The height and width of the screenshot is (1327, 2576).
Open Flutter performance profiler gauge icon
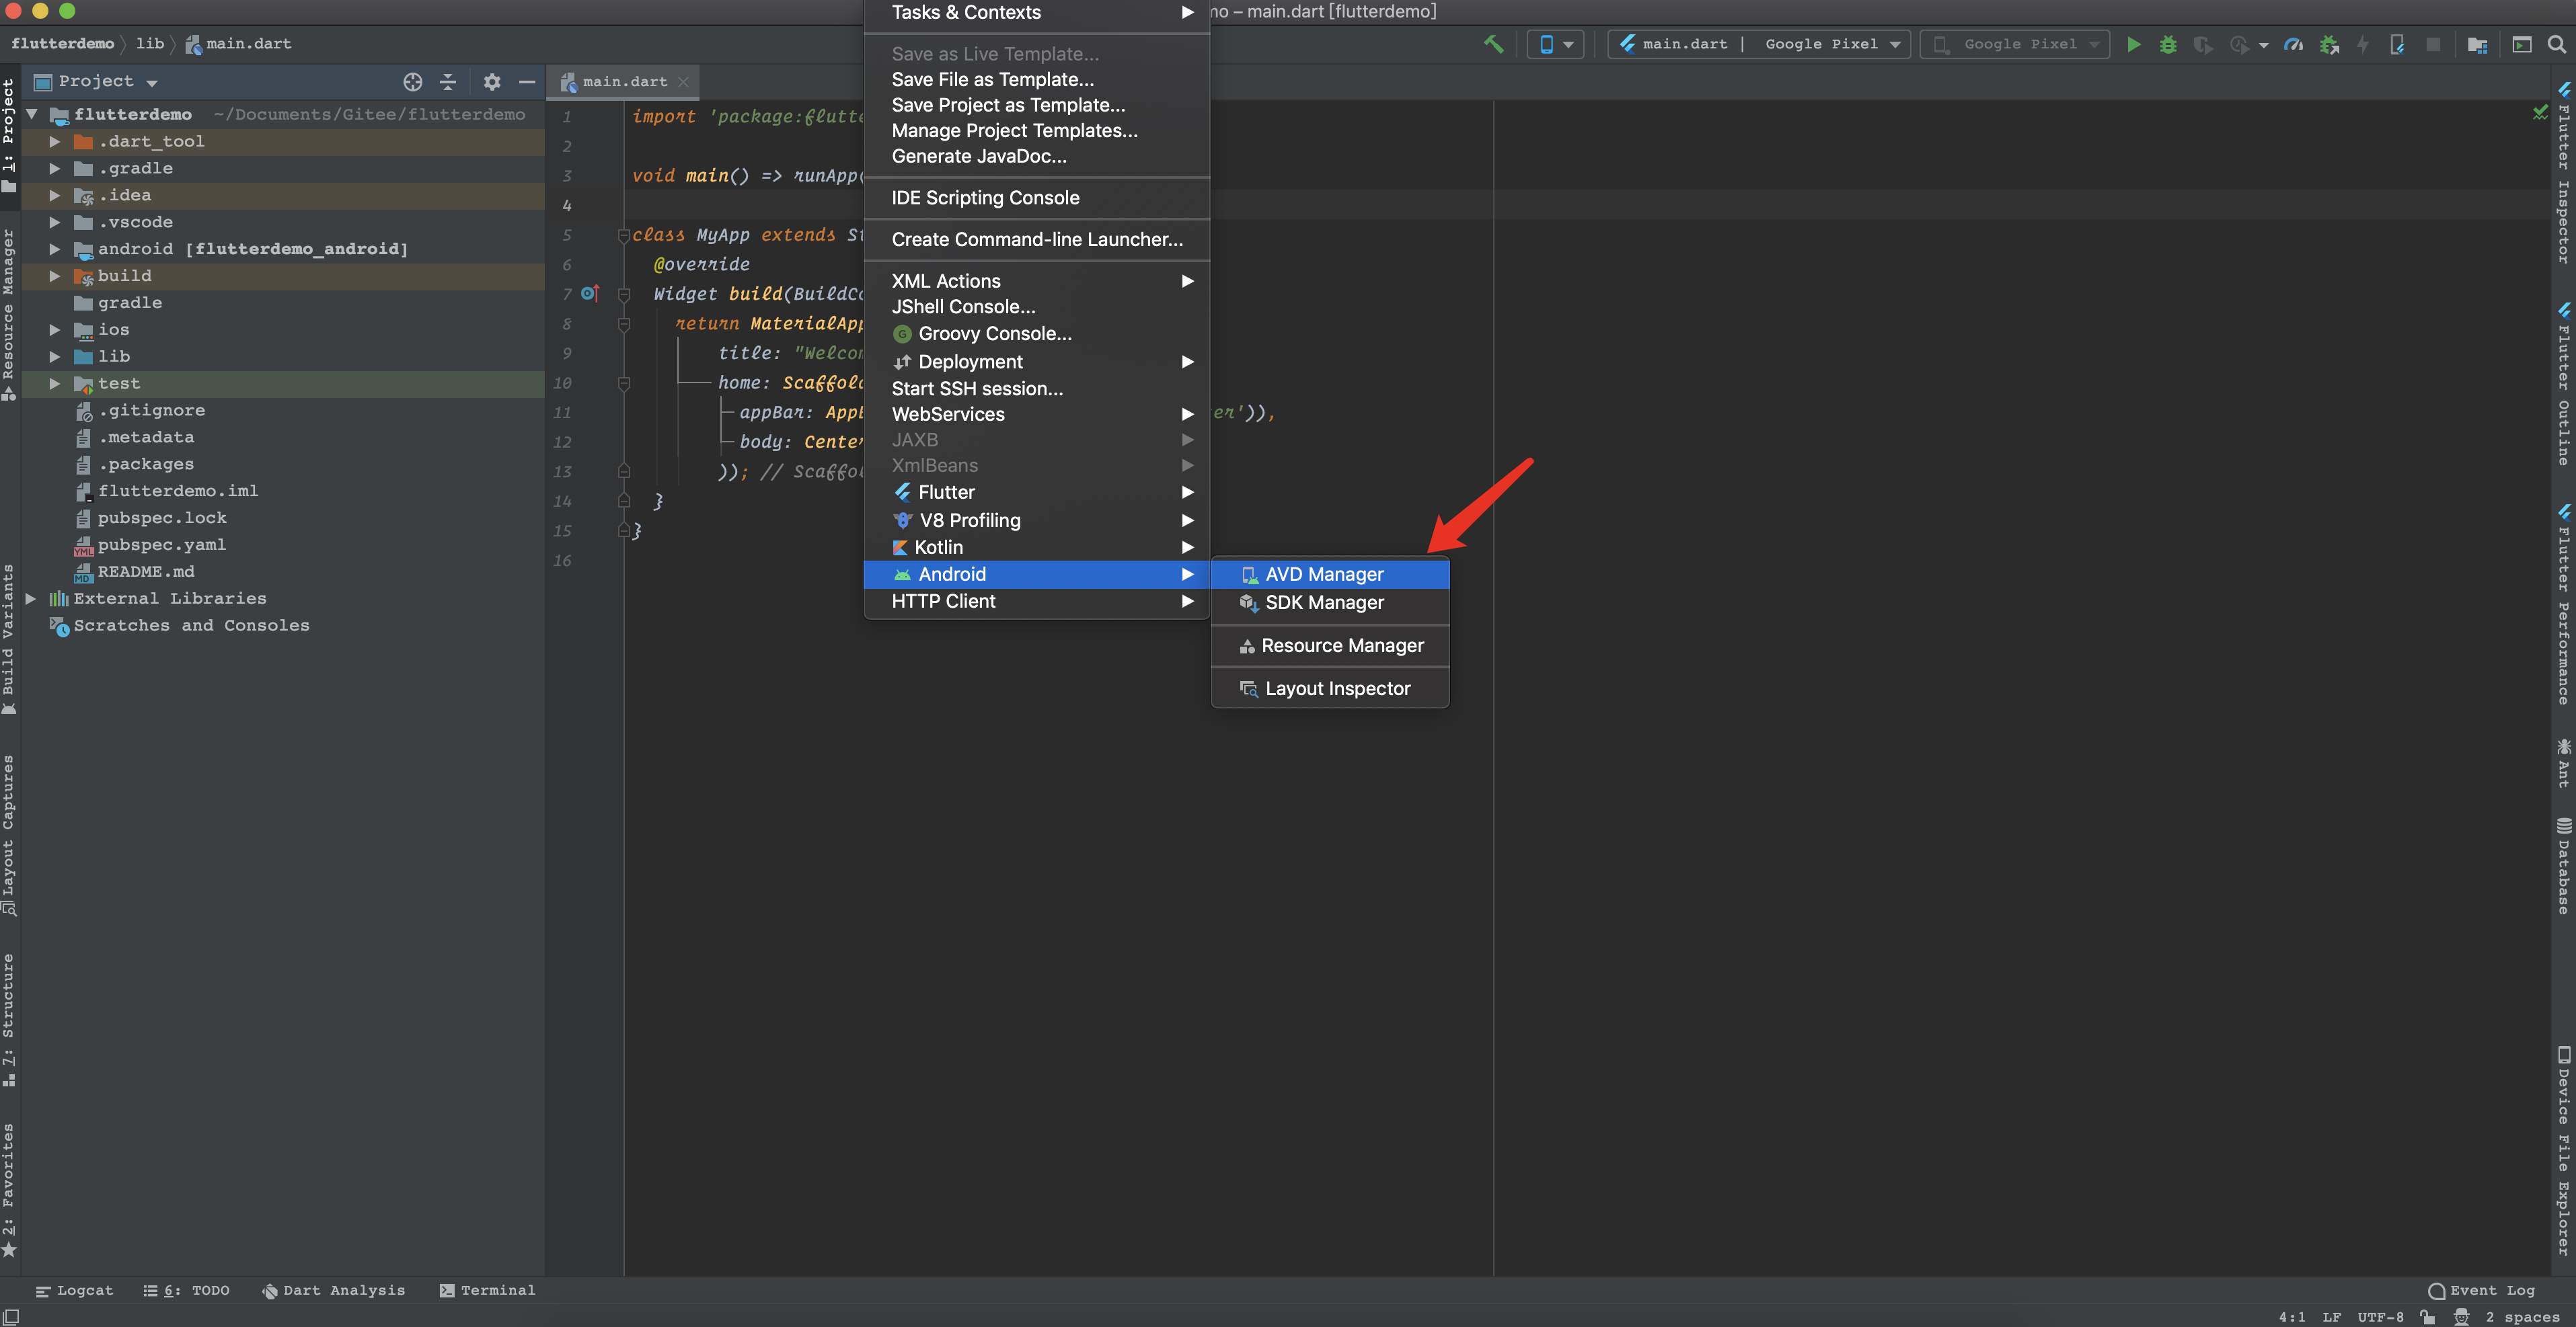[x=2293, y=44]
